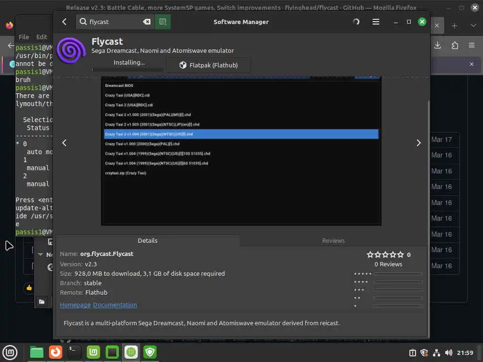Screen dimensions: 483x362
Task: Switch to Software Manager taskbar item
Action: click(131, 352)
